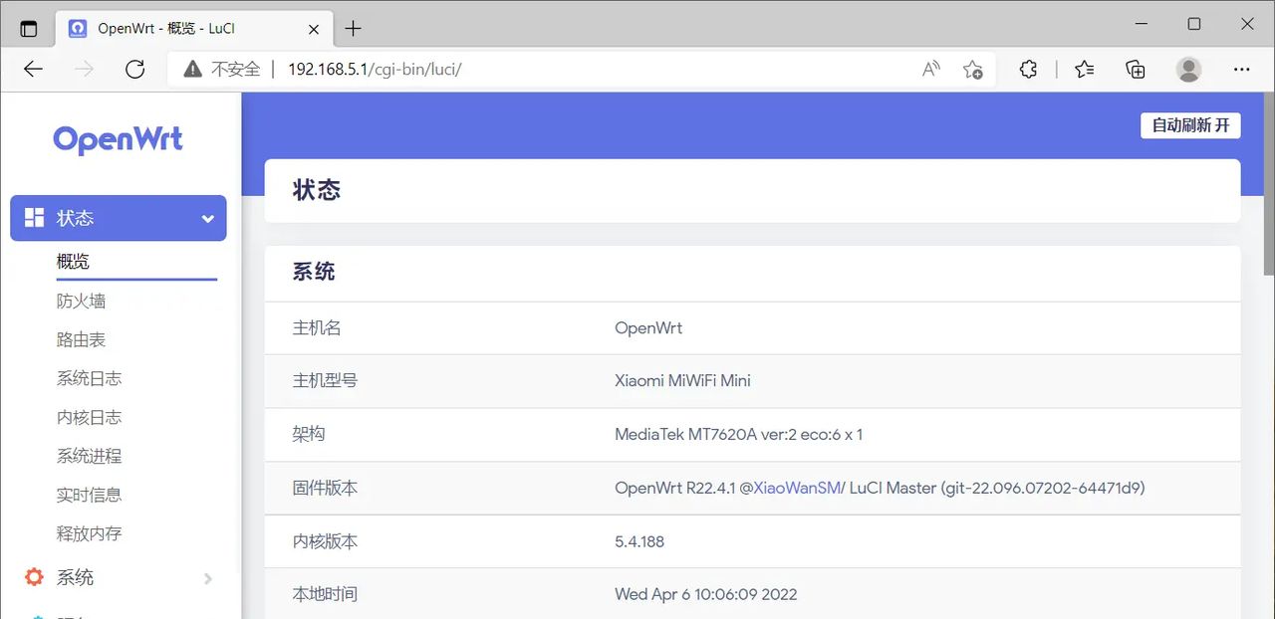
Task: Close the OpenWrt browser tab
Action: tap(314, 29)
